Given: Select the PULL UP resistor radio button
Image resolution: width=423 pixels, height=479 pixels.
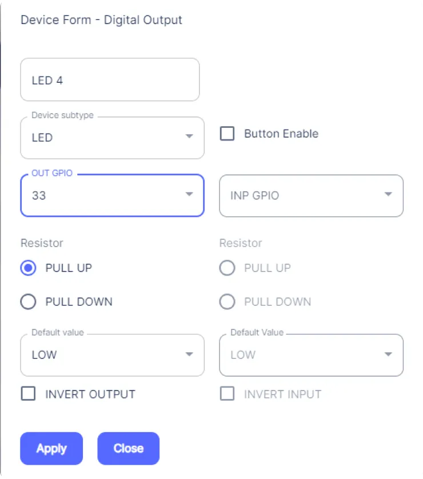Looking at the screenshot, I should click(x=28, y=268).
